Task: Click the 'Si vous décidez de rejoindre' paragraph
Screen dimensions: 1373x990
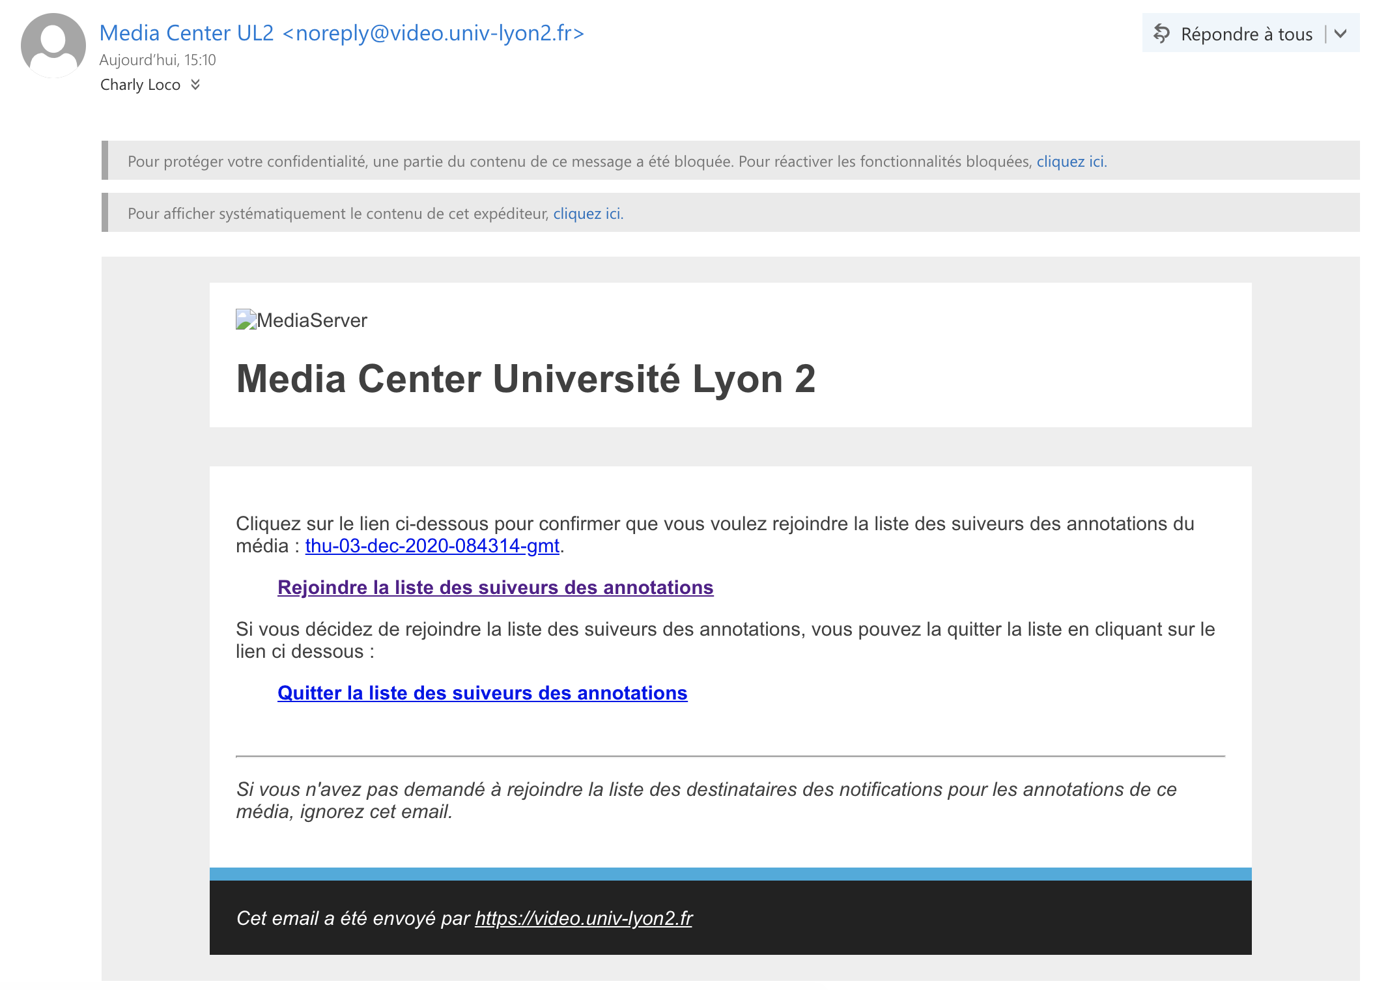Action: [726, 640]
